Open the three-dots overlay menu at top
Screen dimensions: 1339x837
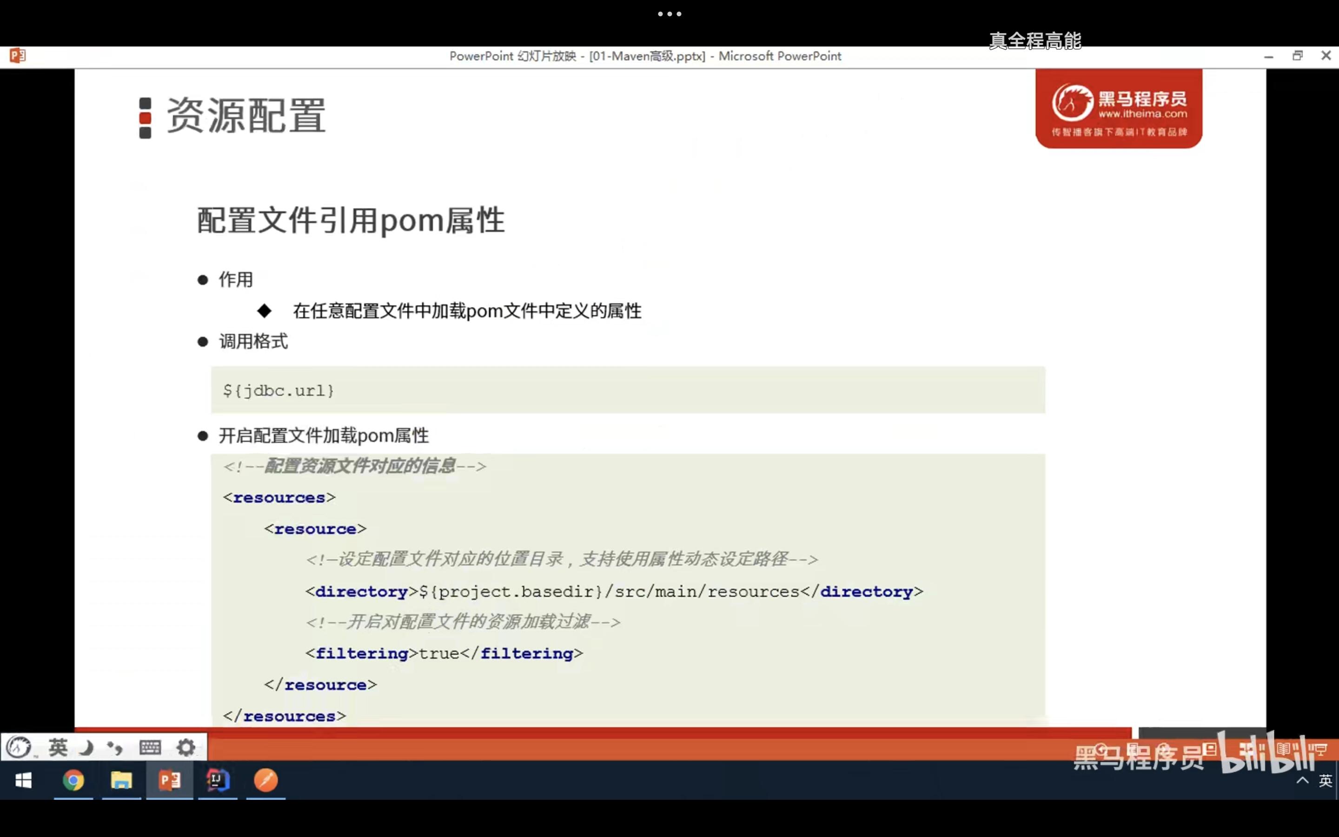pyautogui.click(x=669, y=14)
